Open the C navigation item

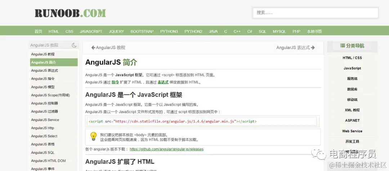pyautogui.click(x=225, y=31)
